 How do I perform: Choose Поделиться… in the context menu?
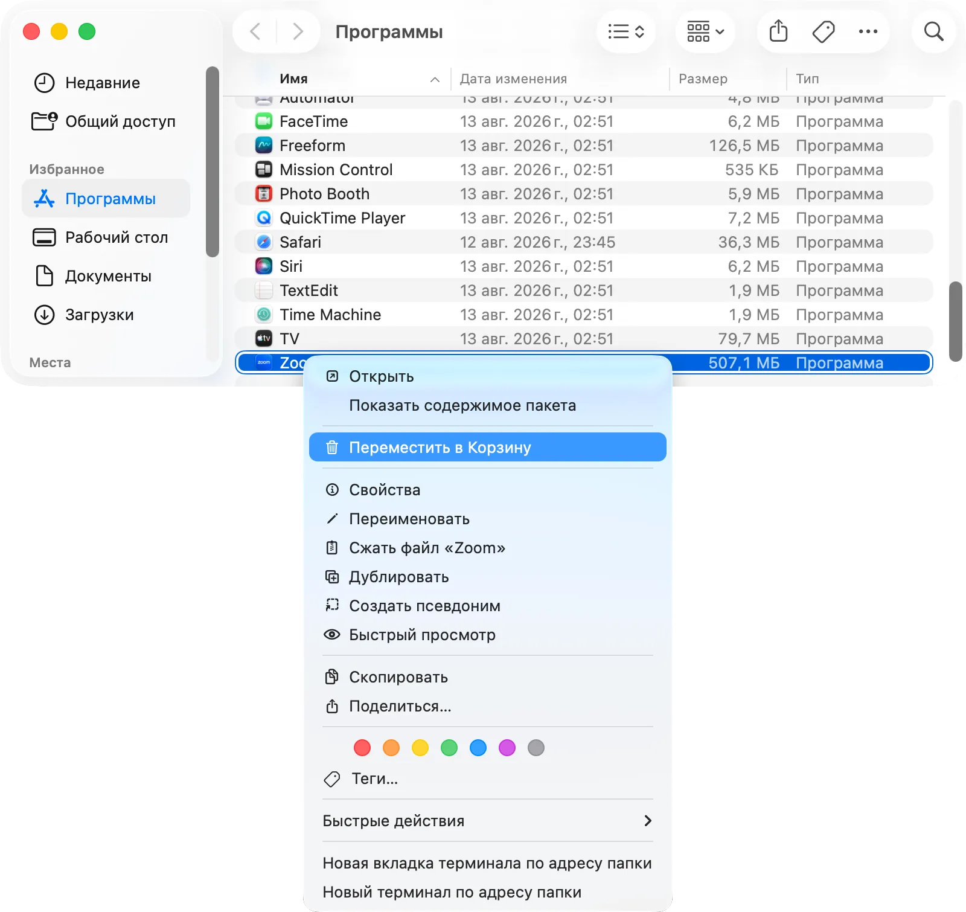(488, 706)
